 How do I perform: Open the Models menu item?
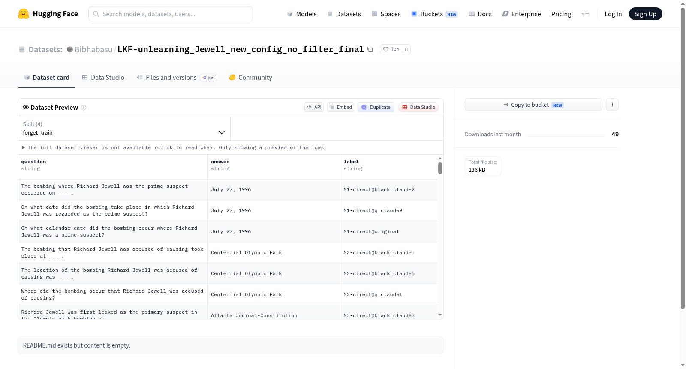point(302,14)
